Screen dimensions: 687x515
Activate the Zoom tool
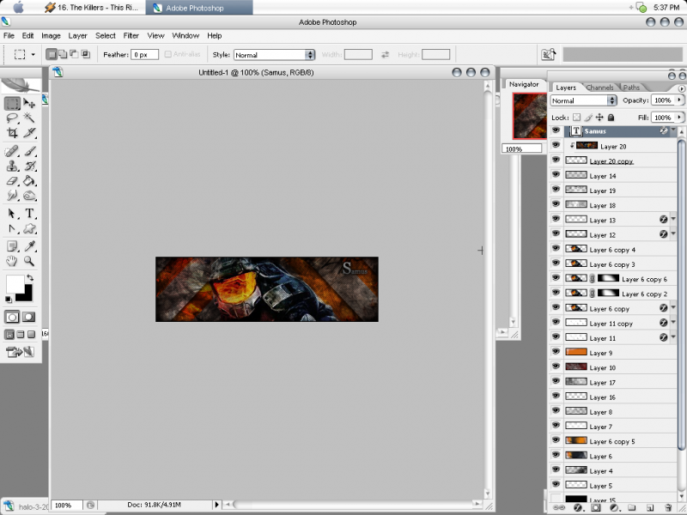point(29,262)
